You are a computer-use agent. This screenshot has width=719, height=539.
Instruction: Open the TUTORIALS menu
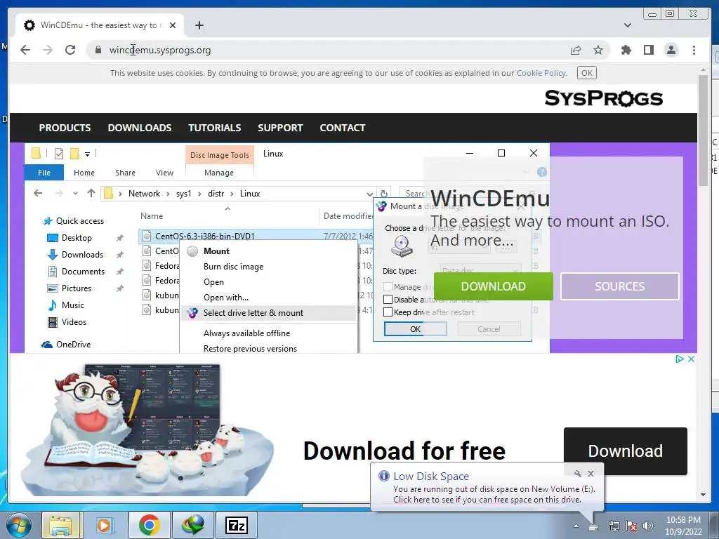pos(215,128)
